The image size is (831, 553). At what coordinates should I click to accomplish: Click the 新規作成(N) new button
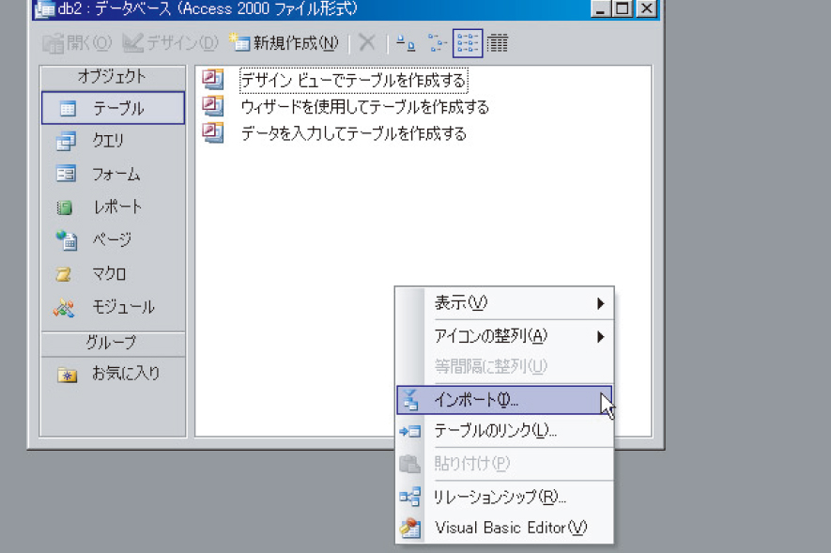point(284,43)
